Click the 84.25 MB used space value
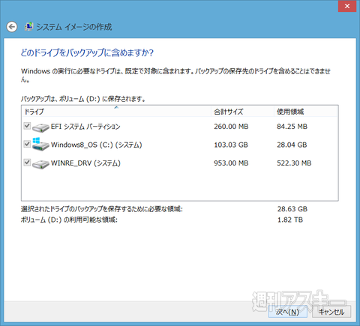Image resolution: width=360 pixels, height=326 pixels. pos(292,127)
